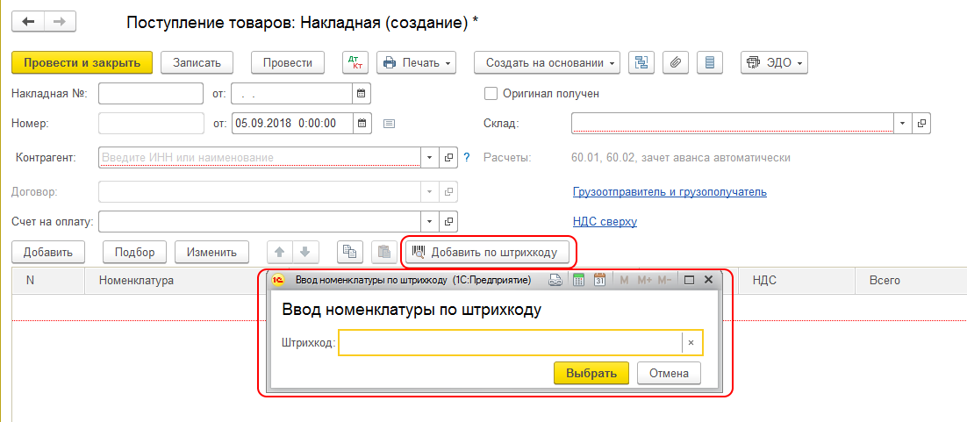Click into the Штрихкод input field

coord(509,343)
